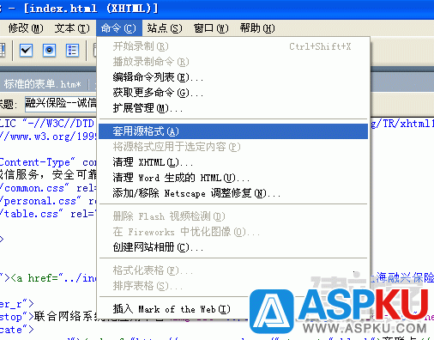
Task: Choose 编辑命令列表(E)... menu entry
Action: click(233, 77)
